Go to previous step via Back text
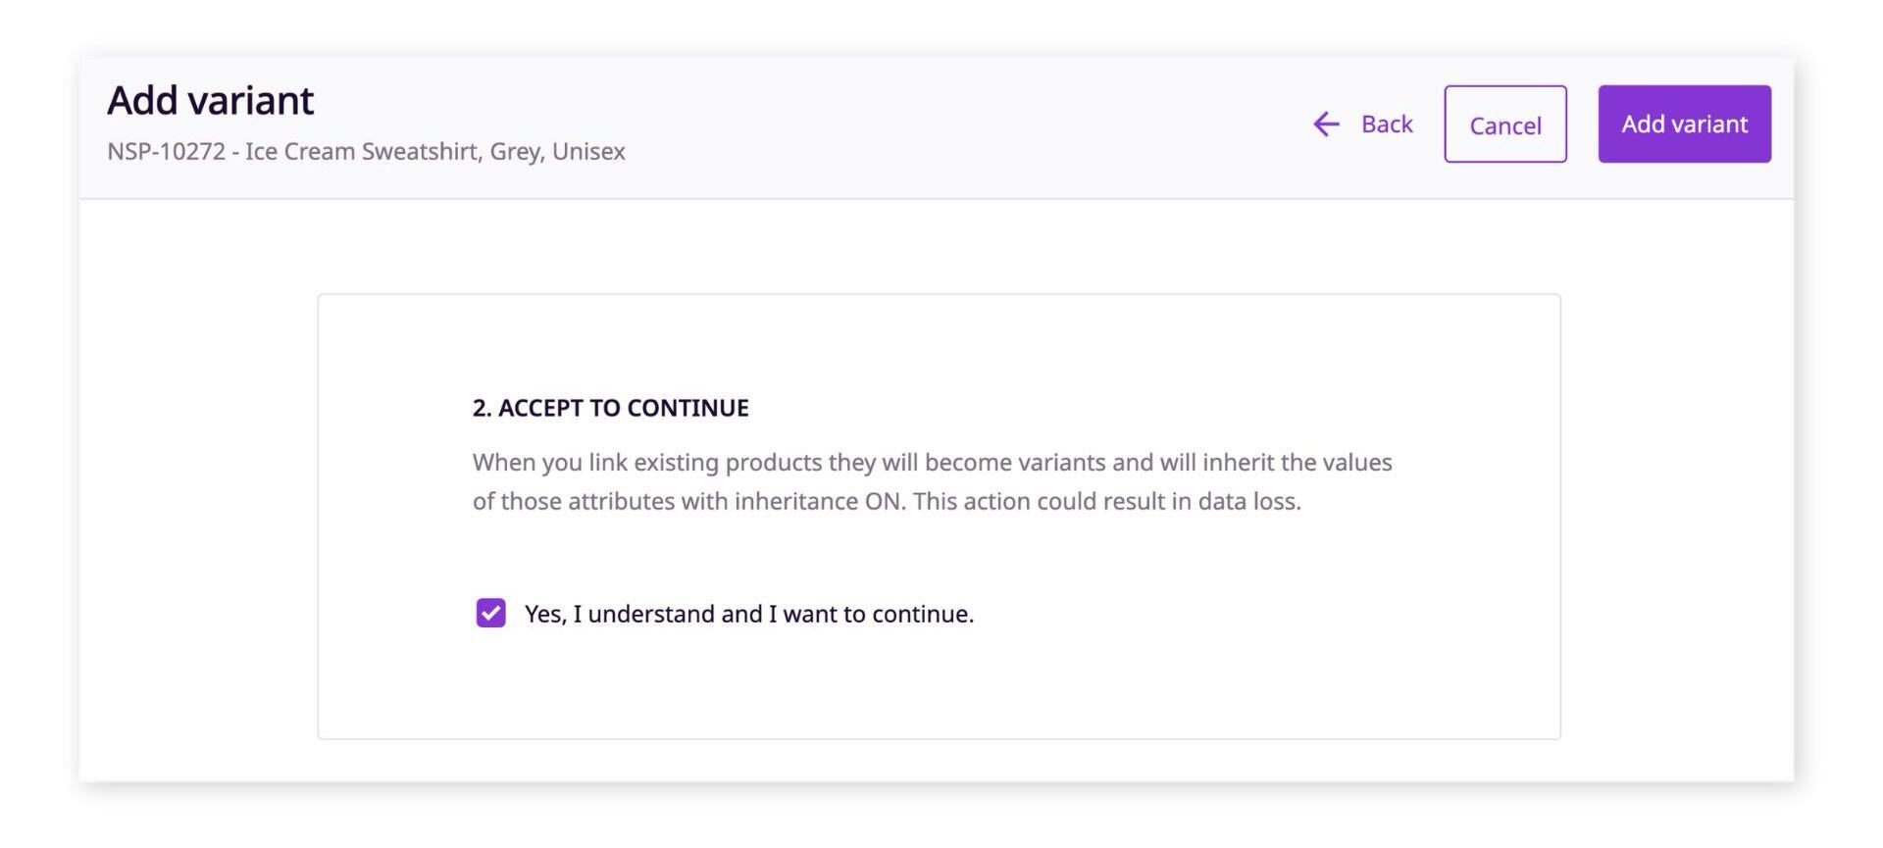Screen dimensions: 1883x848 1387,125
